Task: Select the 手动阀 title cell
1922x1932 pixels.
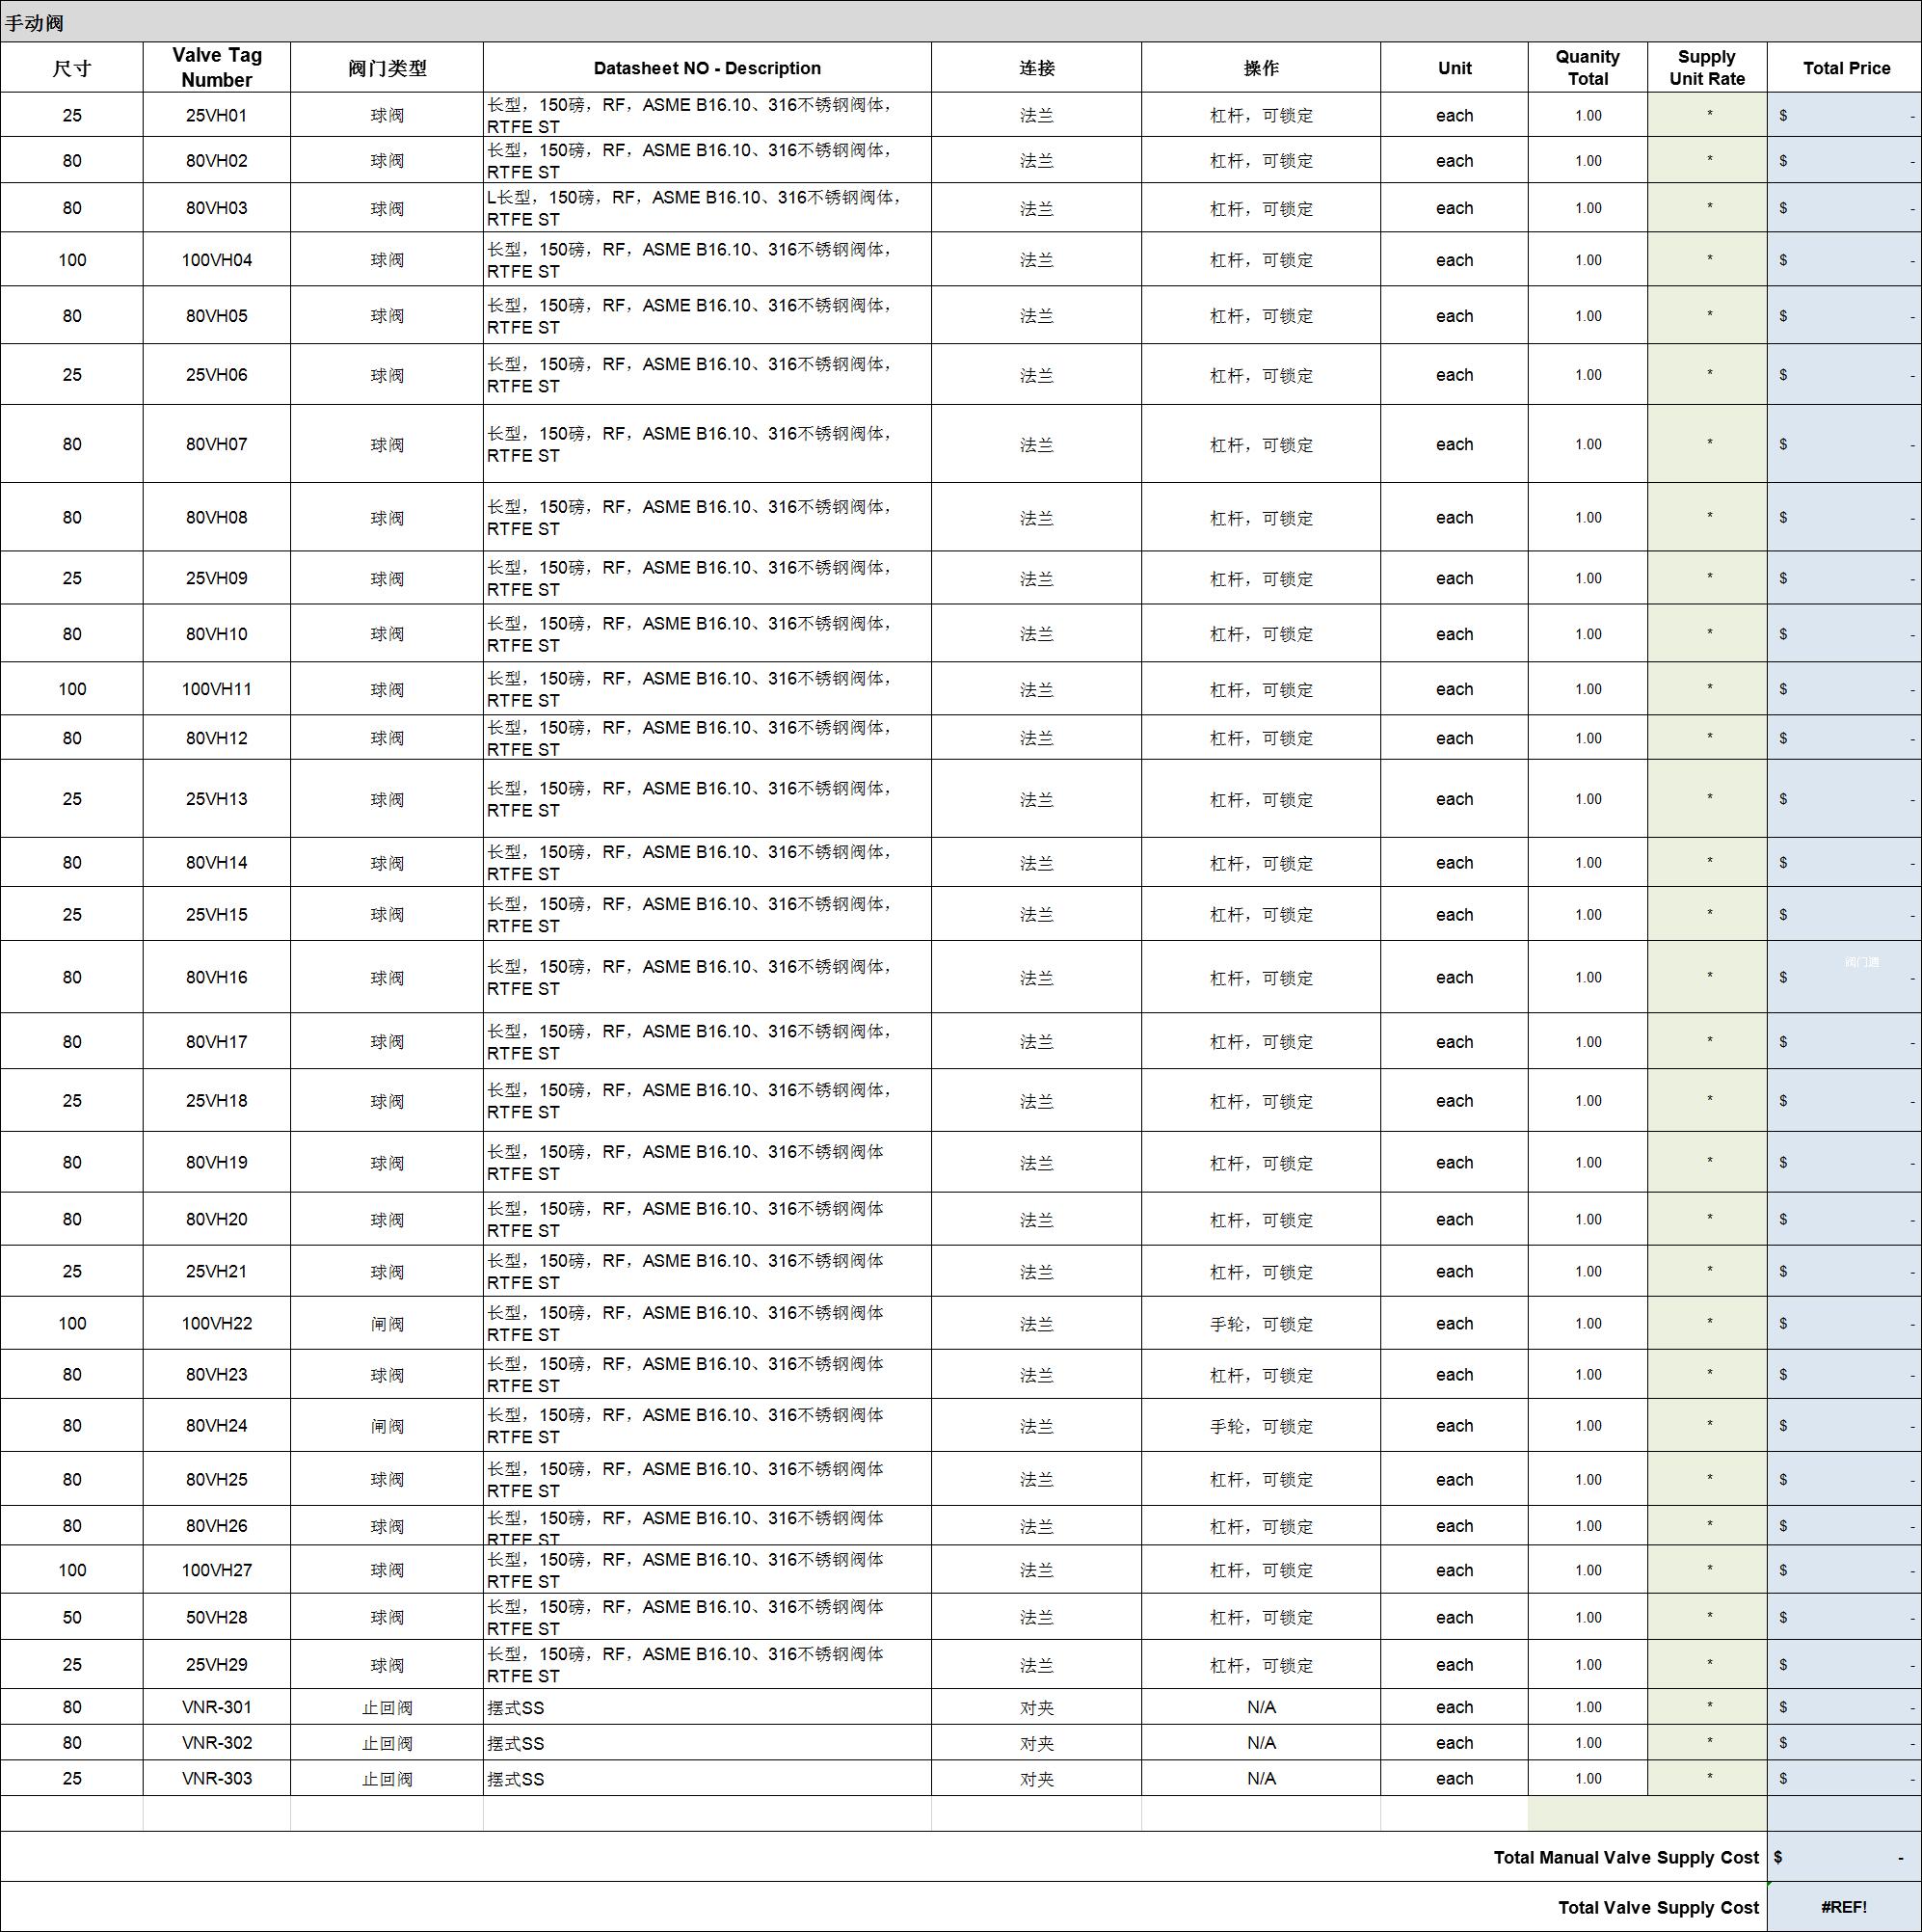Action: pos(35,22)
